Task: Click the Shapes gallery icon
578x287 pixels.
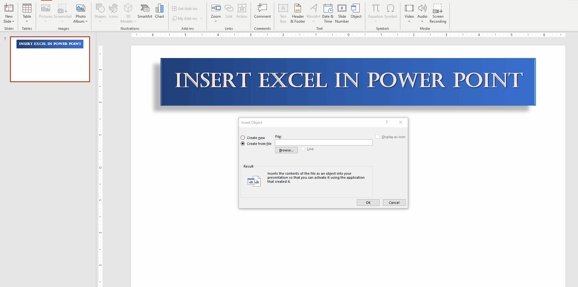Action: coord(100,8)
